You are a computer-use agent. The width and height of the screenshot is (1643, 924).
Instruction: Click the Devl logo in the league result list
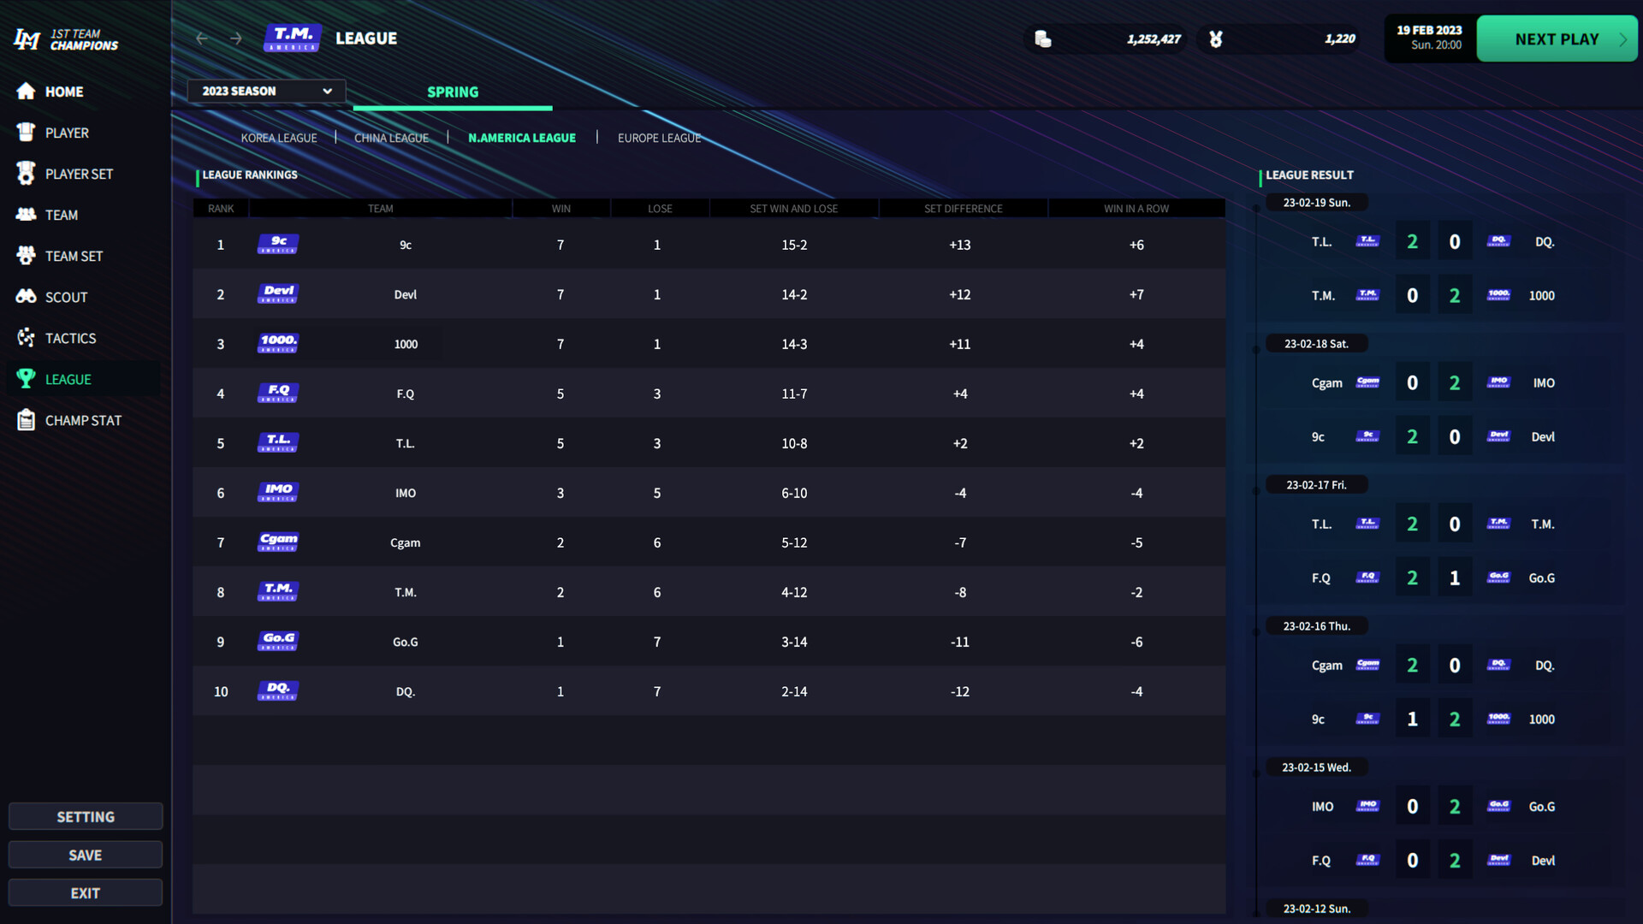point(1498,436)
